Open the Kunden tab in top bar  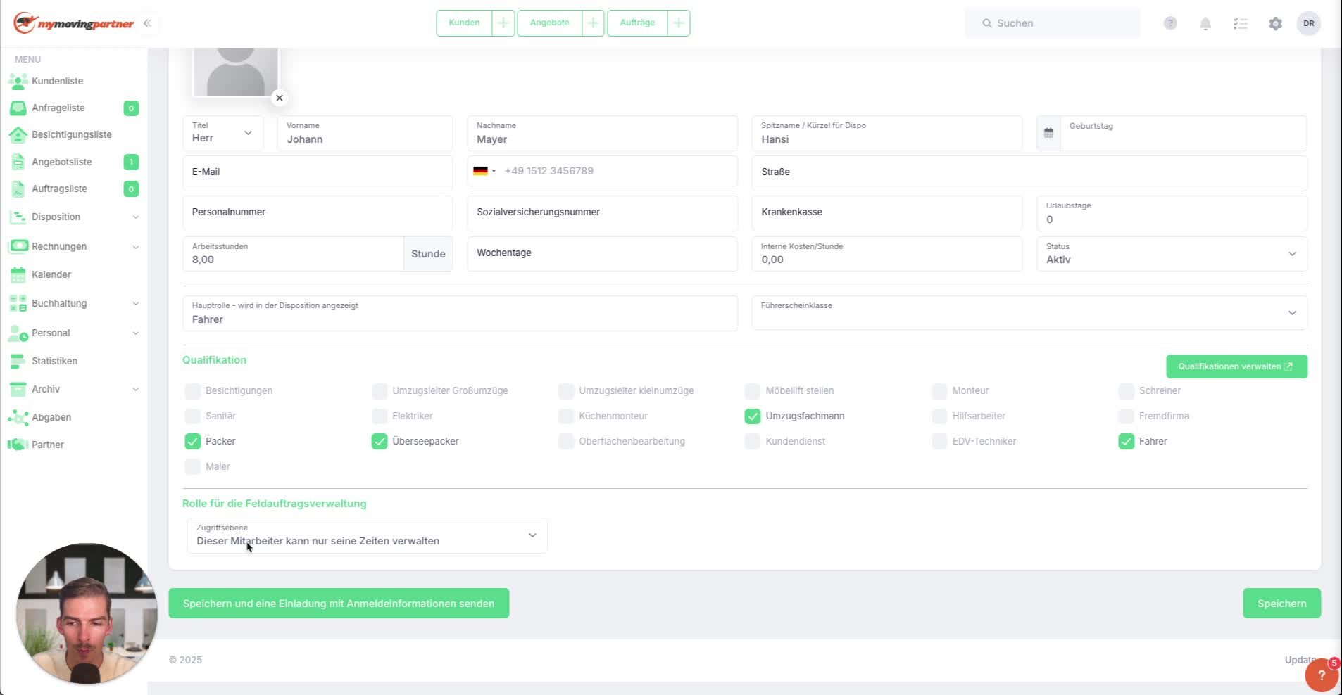464,23
